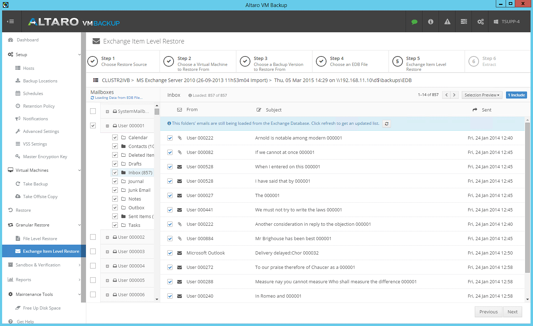Open the warnings alert triangle icon
533x326 pixels.
click(x=447, y=21)
